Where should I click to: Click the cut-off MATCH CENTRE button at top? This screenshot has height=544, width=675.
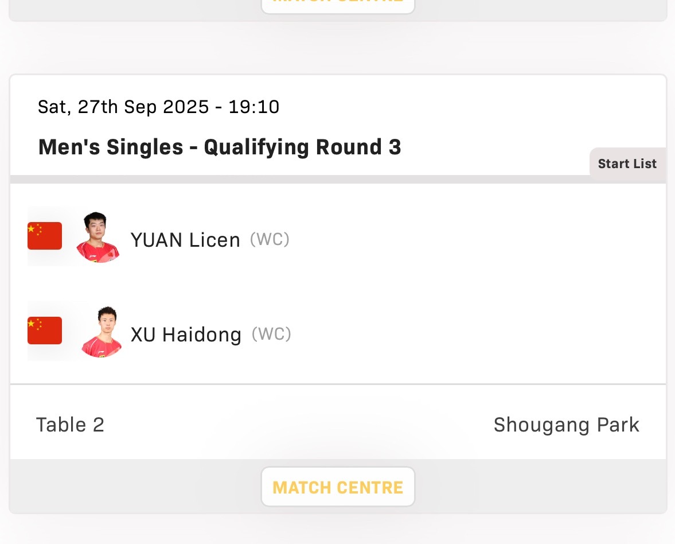click(338, 6)
